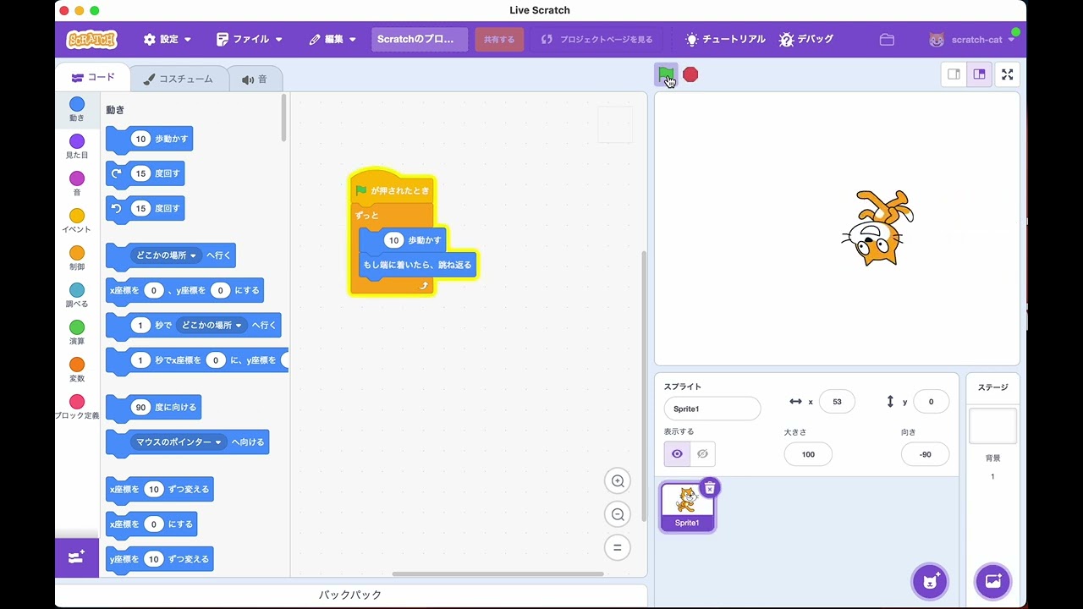Switch to the コード tab
This screenshot has width=1083, height=609.
tap(93, 78)
